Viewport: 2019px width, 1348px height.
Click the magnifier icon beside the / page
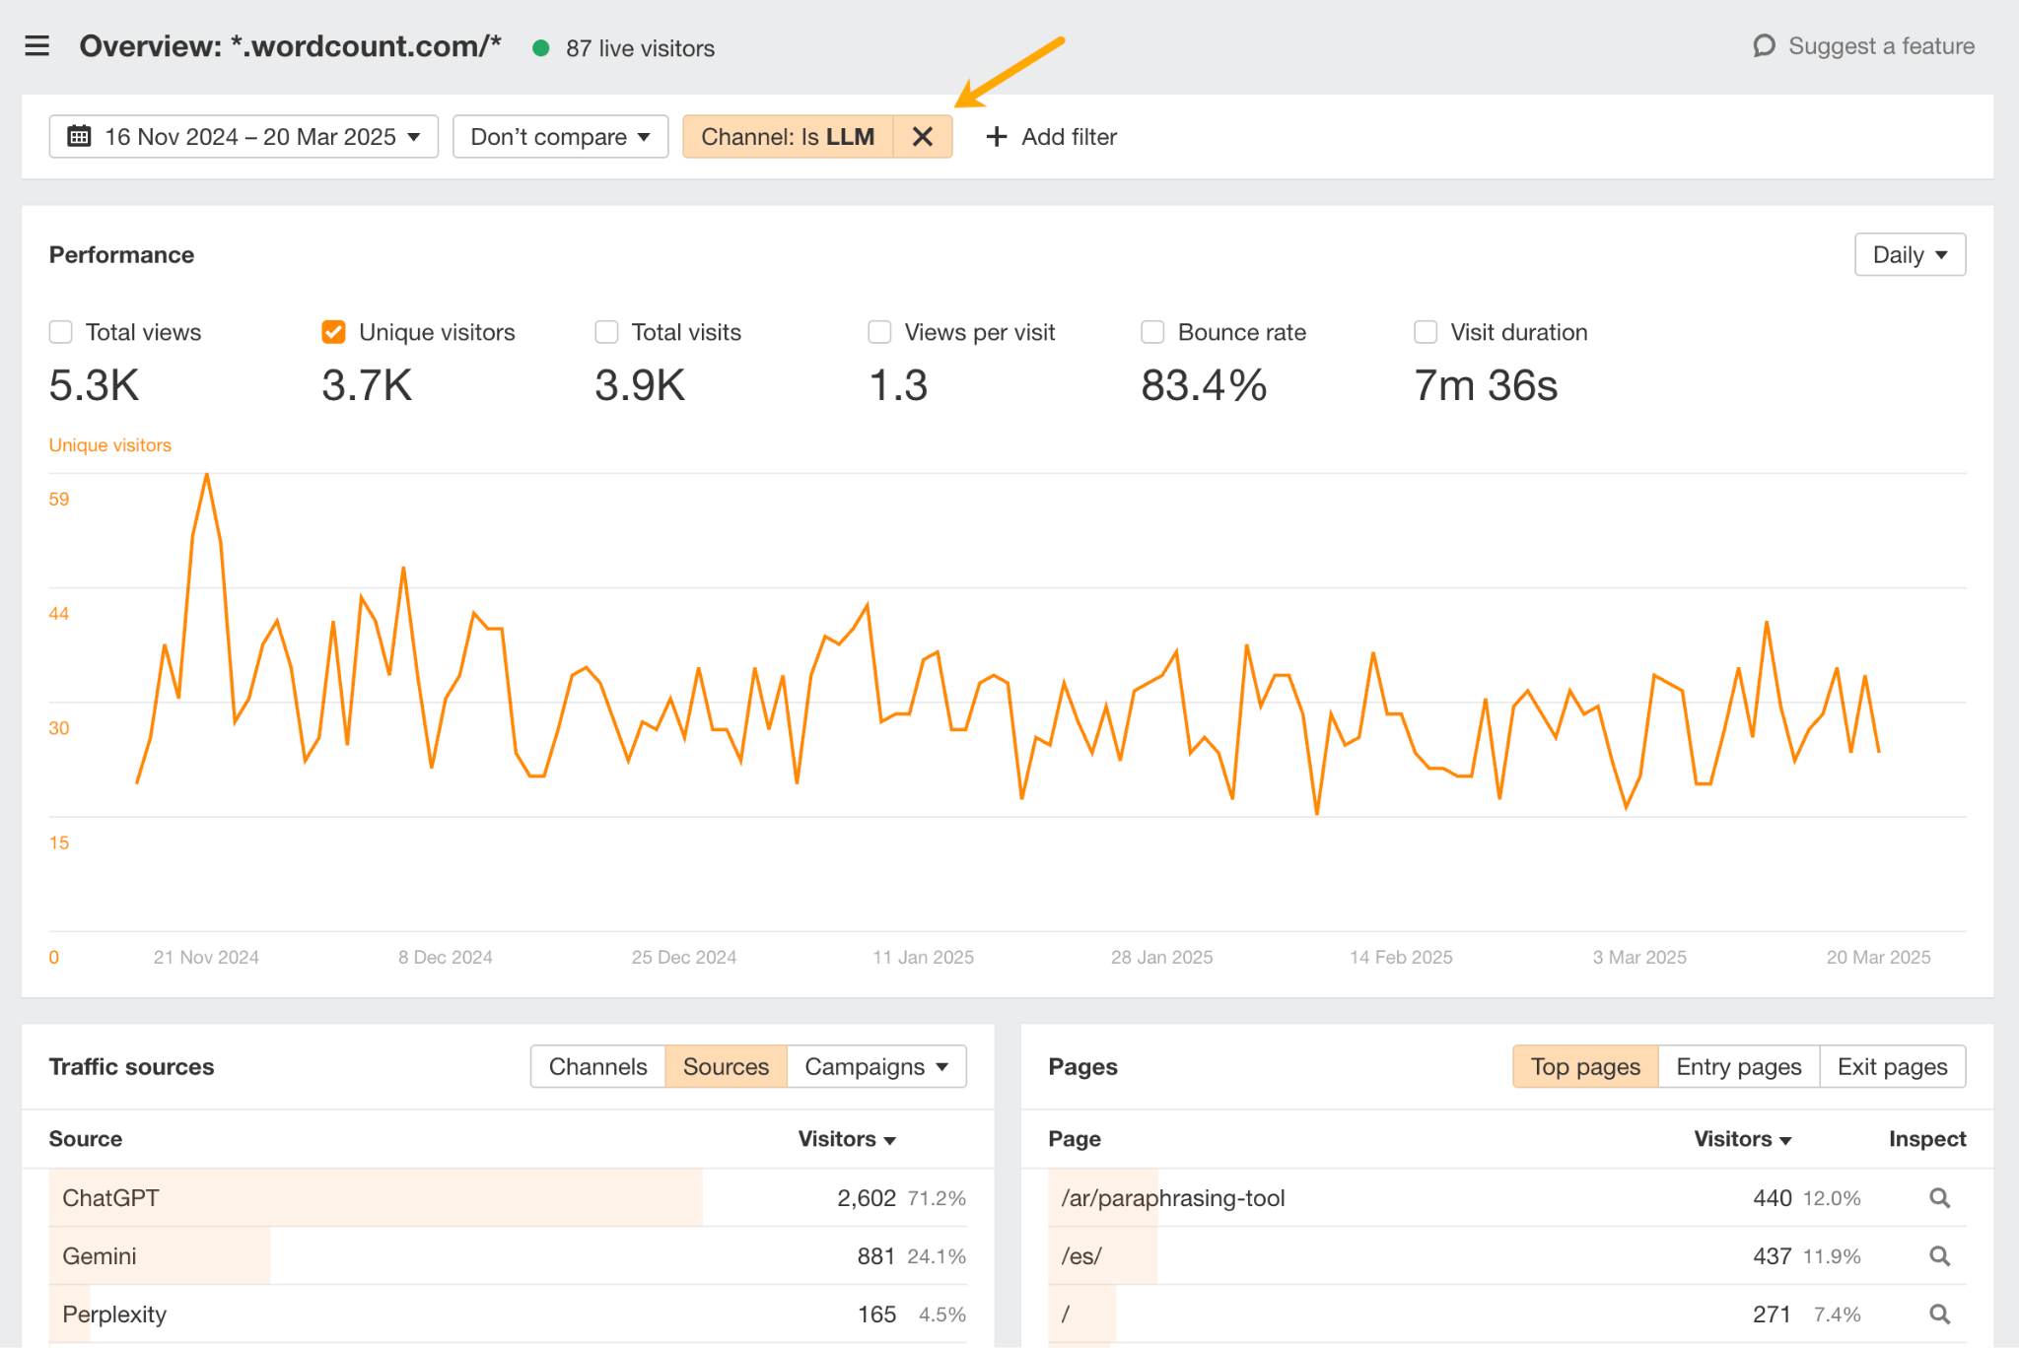click(1938, 1314)
